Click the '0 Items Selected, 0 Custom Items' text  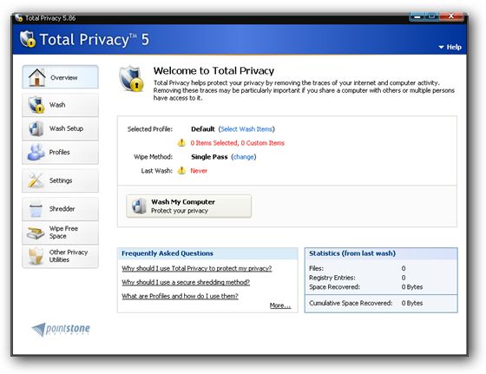238,143
